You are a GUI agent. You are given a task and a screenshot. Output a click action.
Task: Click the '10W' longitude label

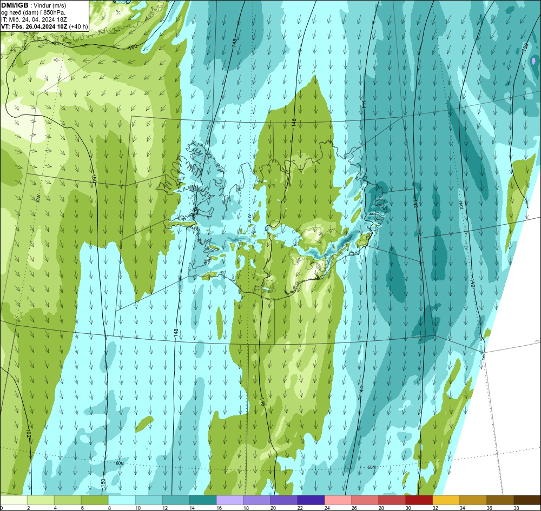[x=460, y=205]
